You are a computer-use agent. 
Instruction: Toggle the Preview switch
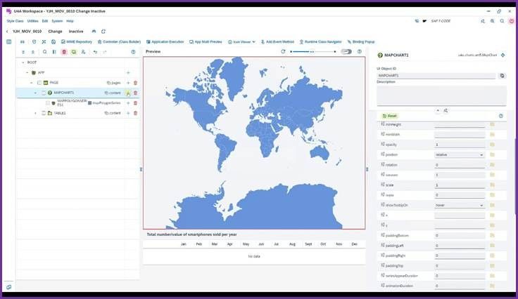346,51
